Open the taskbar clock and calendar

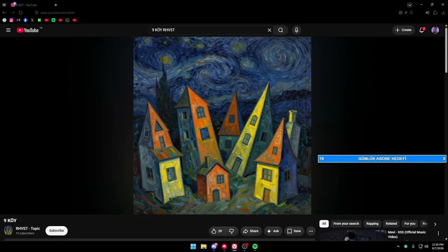pyautogui.click(x=437, y=246)
